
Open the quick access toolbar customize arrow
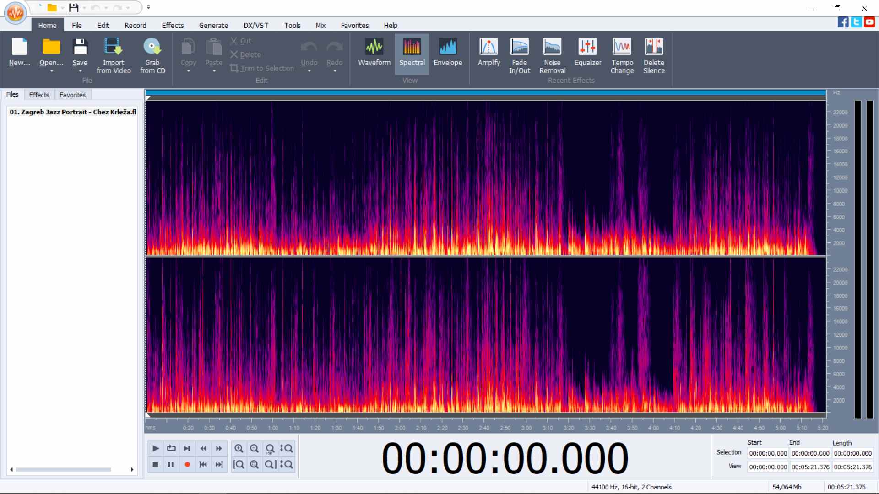click(x=148, y=7)
